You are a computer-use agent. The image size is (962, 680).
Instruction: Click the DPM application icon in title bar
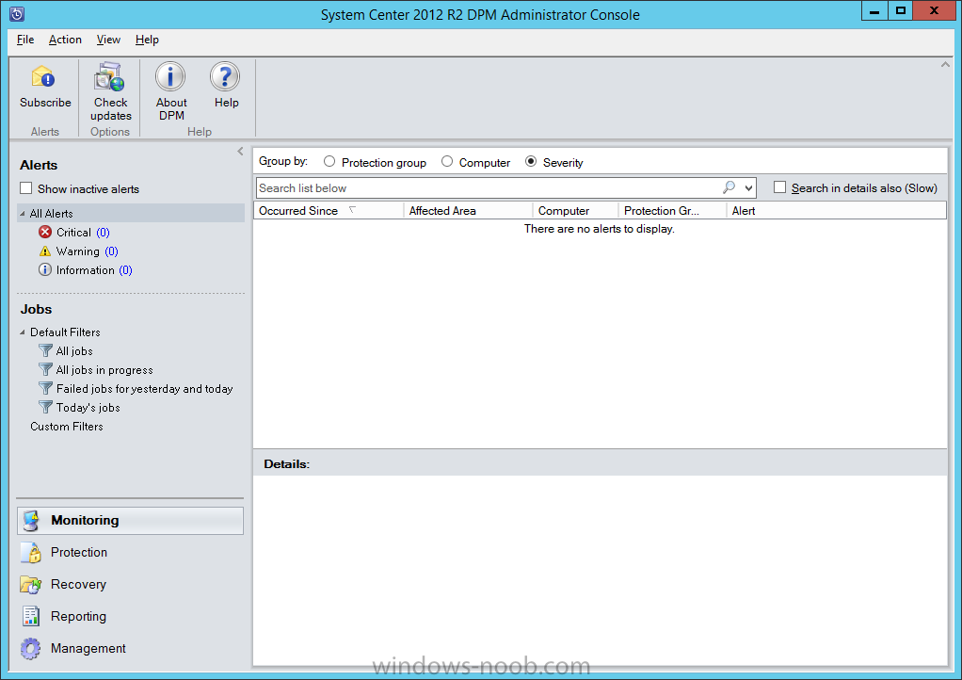pyautogui.click(x=17, y=13)
